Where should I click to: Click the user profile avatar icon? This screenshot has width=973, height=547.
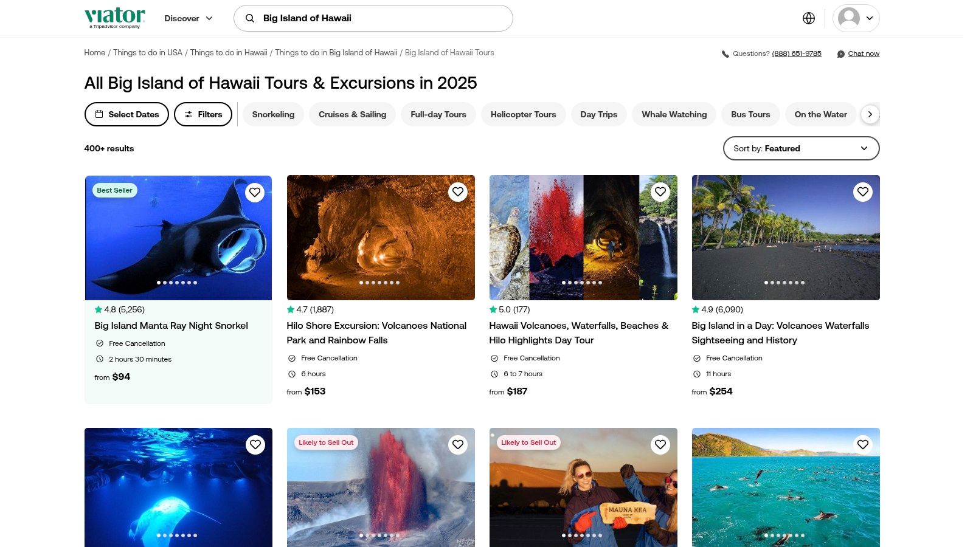pos(849,18)
